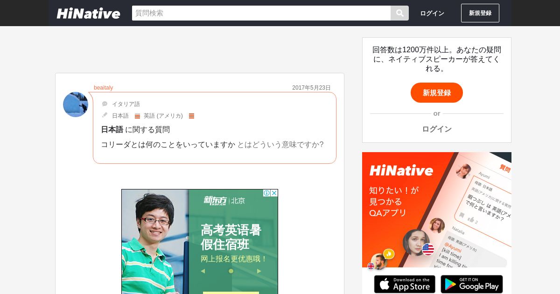Click the ad info icon on banner
This screenshot has width=560, height=294.
[266, 193]
